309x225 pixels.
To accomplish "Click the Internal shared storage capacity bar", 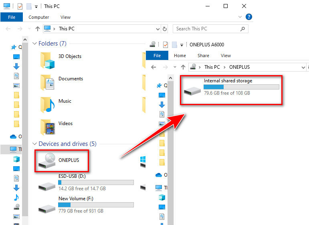I will tap(241, 87).
